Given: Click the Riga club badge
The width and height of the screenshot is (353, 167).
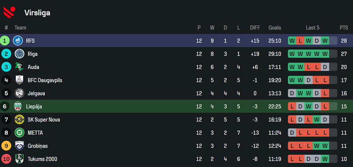Looking at the screenshot, I should click(x=19, y=54).
